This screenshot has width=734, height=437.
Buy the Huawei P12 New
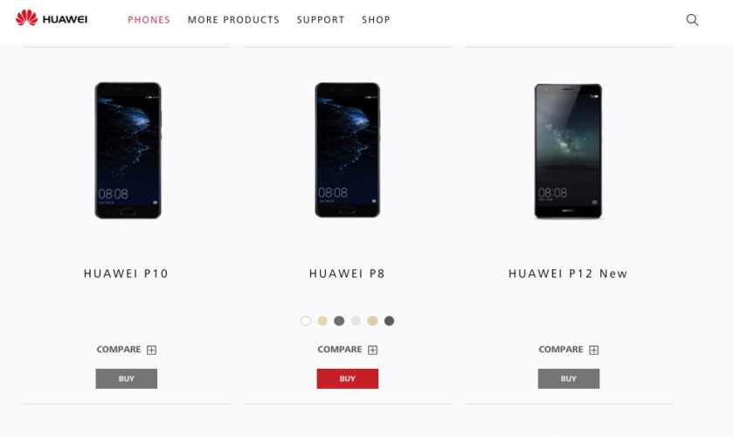(568, 378)
